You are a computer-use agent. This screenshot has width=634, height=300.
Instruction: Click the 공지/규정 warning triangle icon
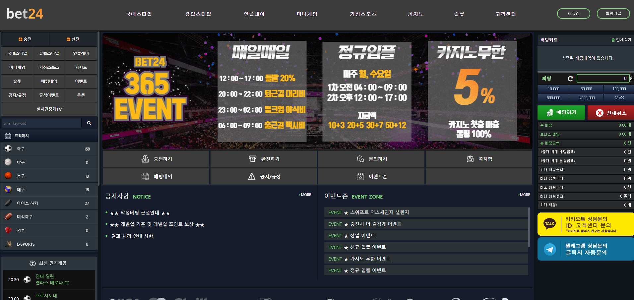(x=252, y=176)
